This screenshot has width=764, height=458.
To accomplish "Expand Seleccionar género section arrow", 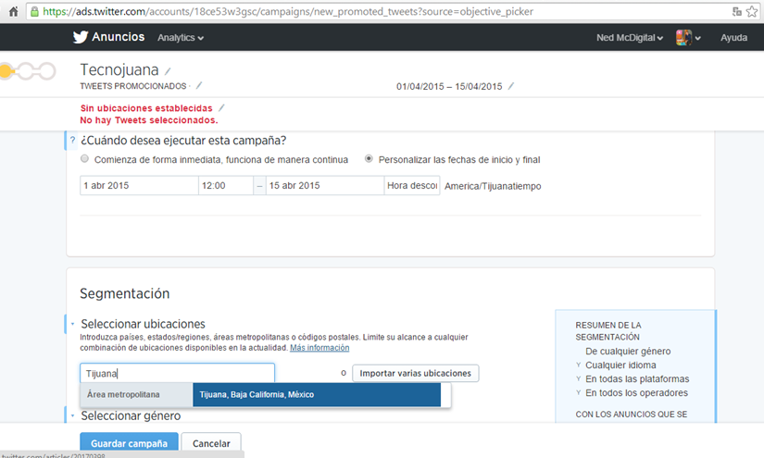I will pos(72,415).
